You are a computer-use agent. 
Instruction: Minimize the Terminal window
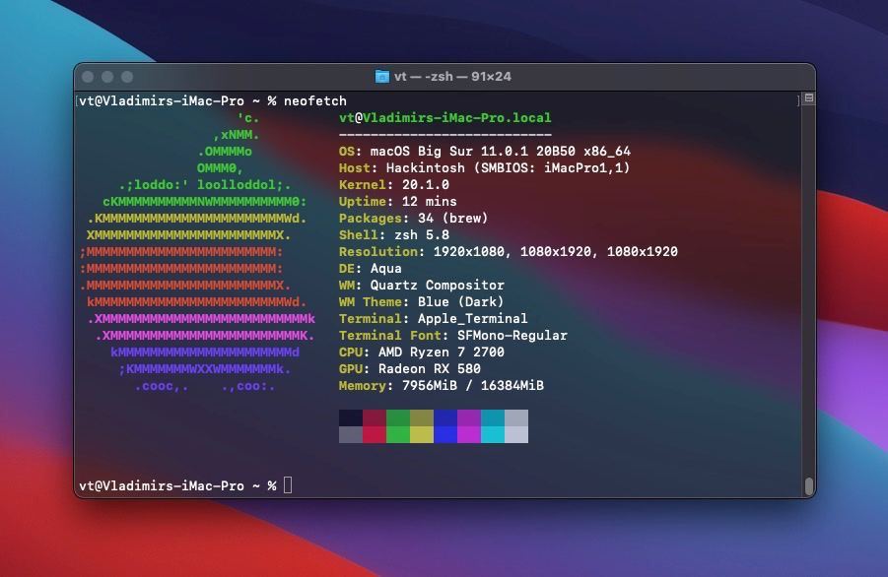[107, 77]
